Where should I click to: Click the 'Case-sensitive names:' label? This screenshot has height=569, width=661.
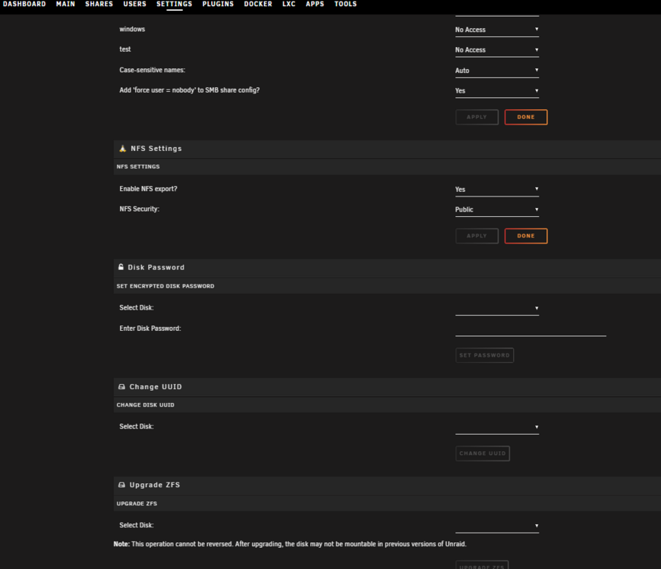click(153, 70)
